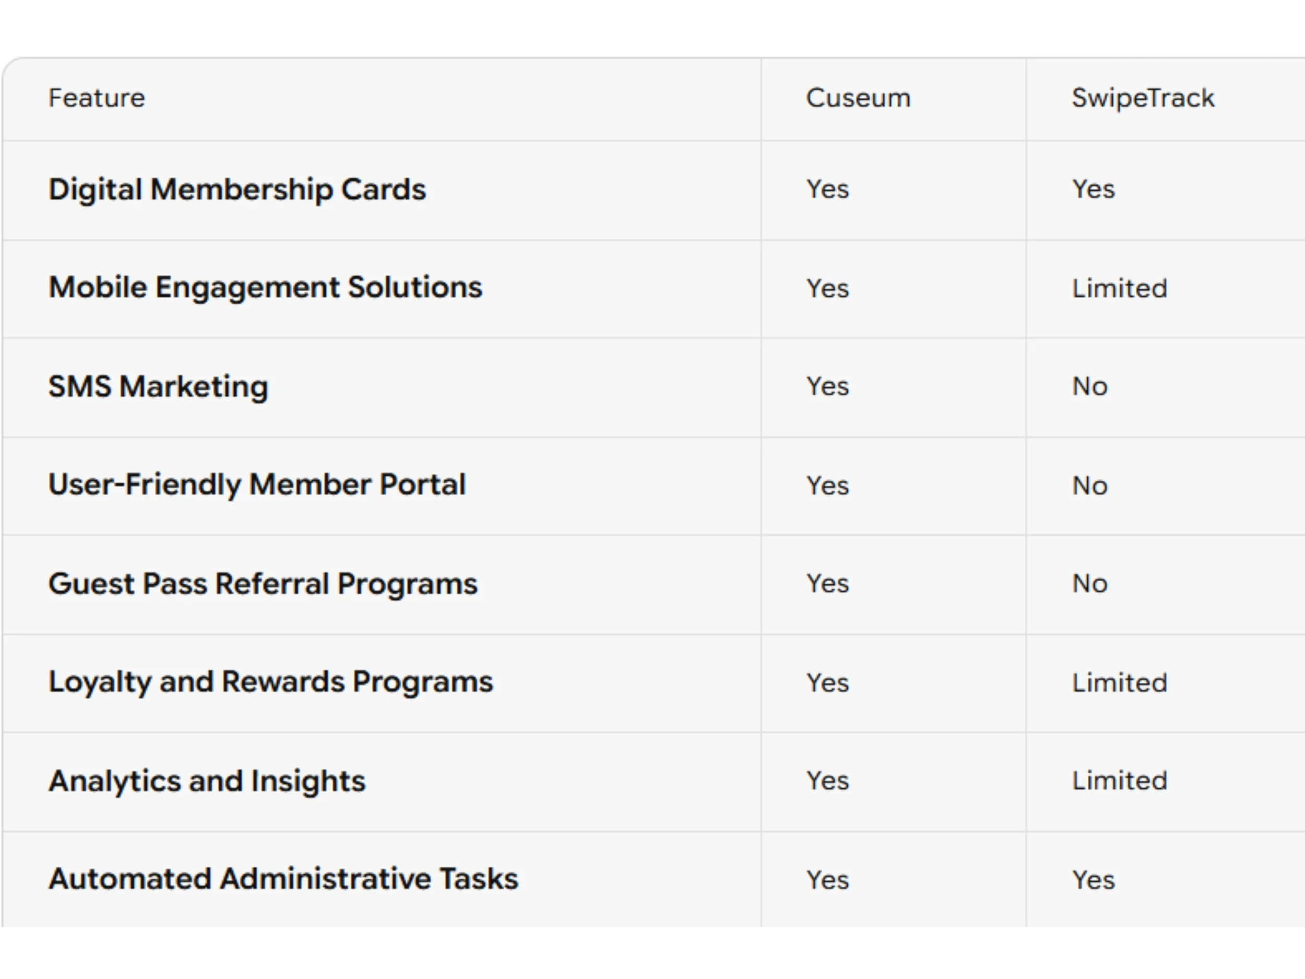Select SwipeTrack's Limited cell for Loyalty and Rewards
Viewport: 1305px width, 979px height.
point(1119,683)
